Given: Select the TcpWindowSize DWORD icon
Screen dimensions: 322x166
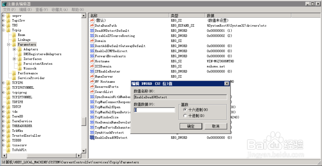Looking at the screenshot, I should pos(92,117).
